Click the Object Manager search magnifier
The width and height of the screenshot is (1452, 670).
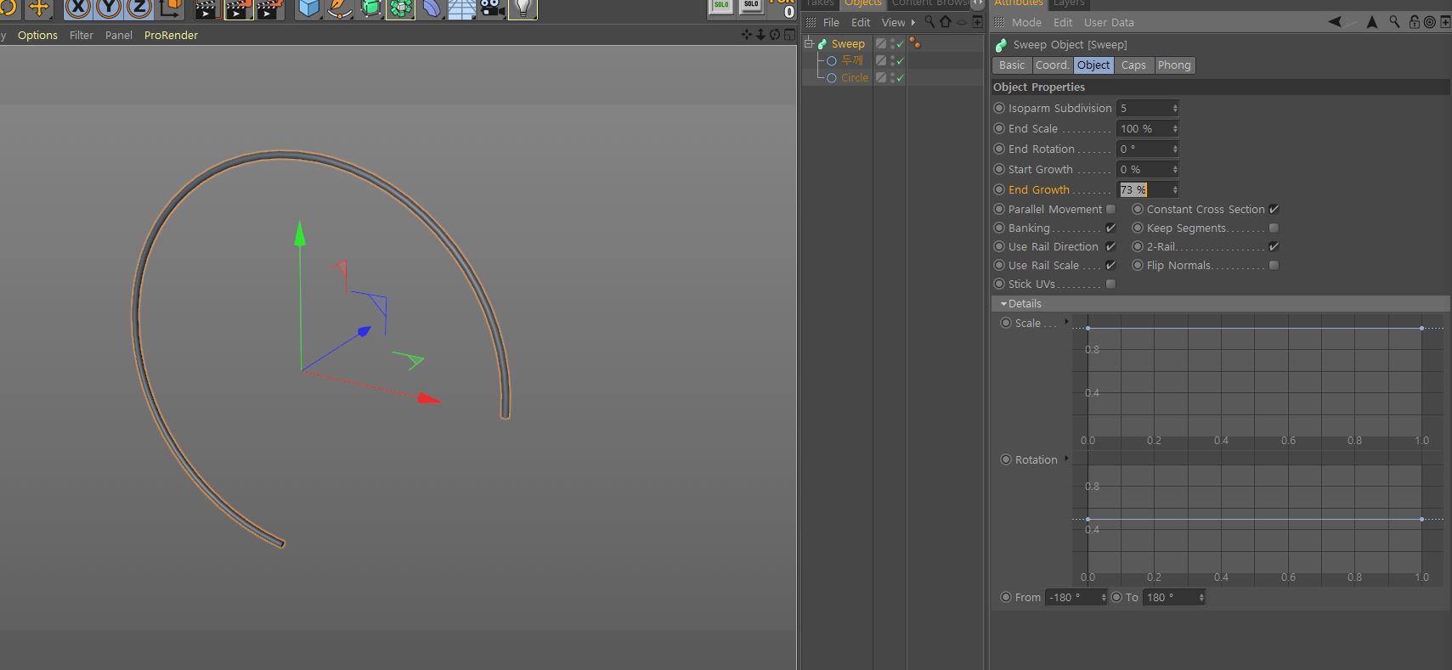[929, 22]
